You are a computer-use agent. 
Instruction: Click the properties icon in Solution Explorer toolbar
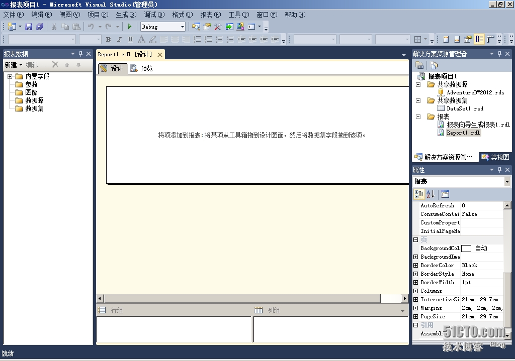[419, 65]
